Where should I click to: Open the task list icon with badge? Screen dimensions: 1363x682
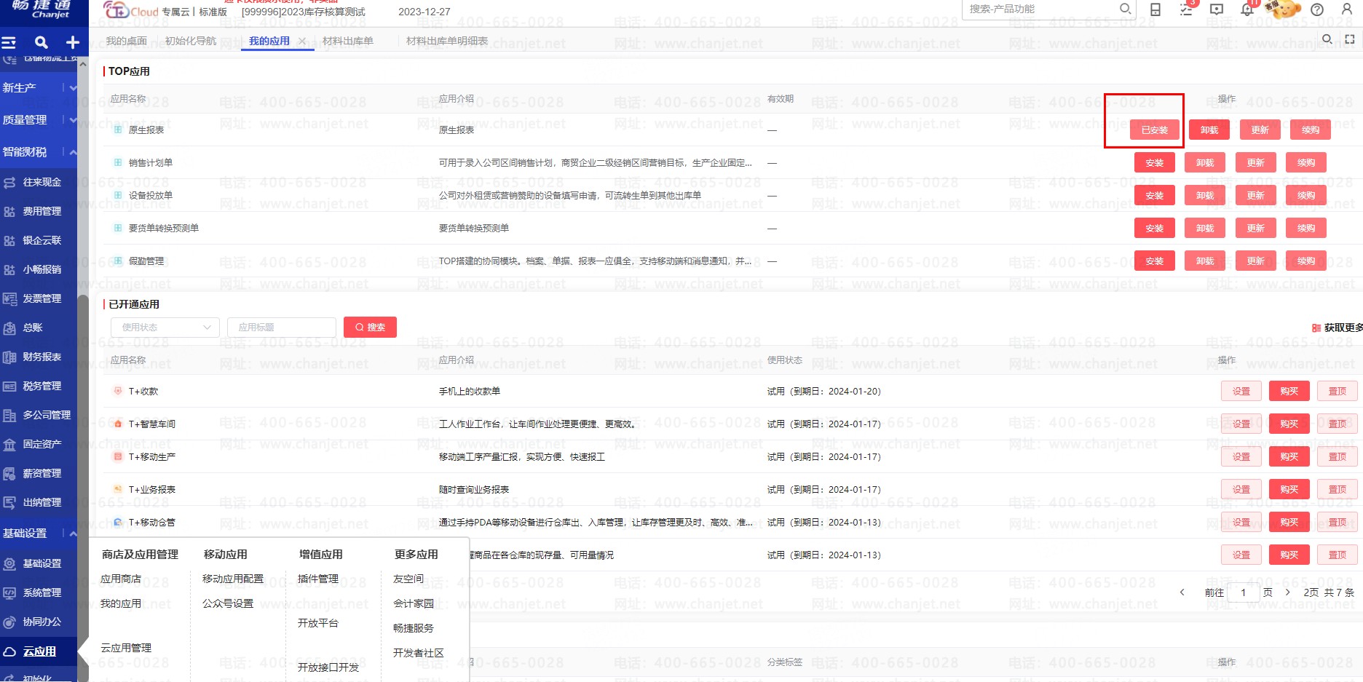[x=1187, y=9]
